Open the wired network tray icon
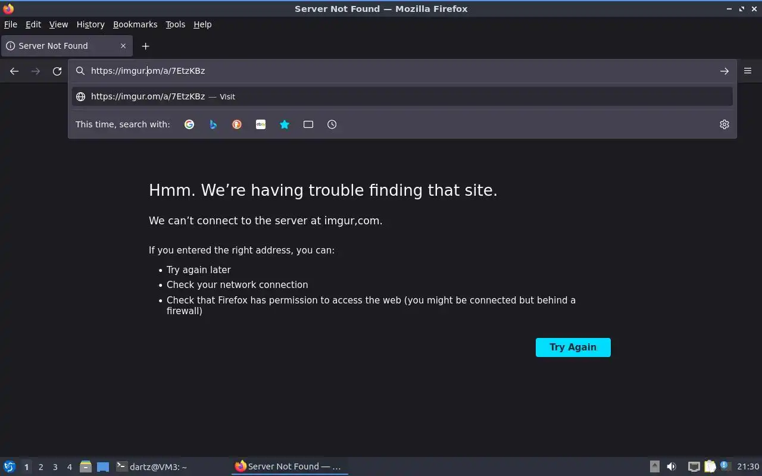The height and width of the screenshot is (476, 762). [694, 466]
